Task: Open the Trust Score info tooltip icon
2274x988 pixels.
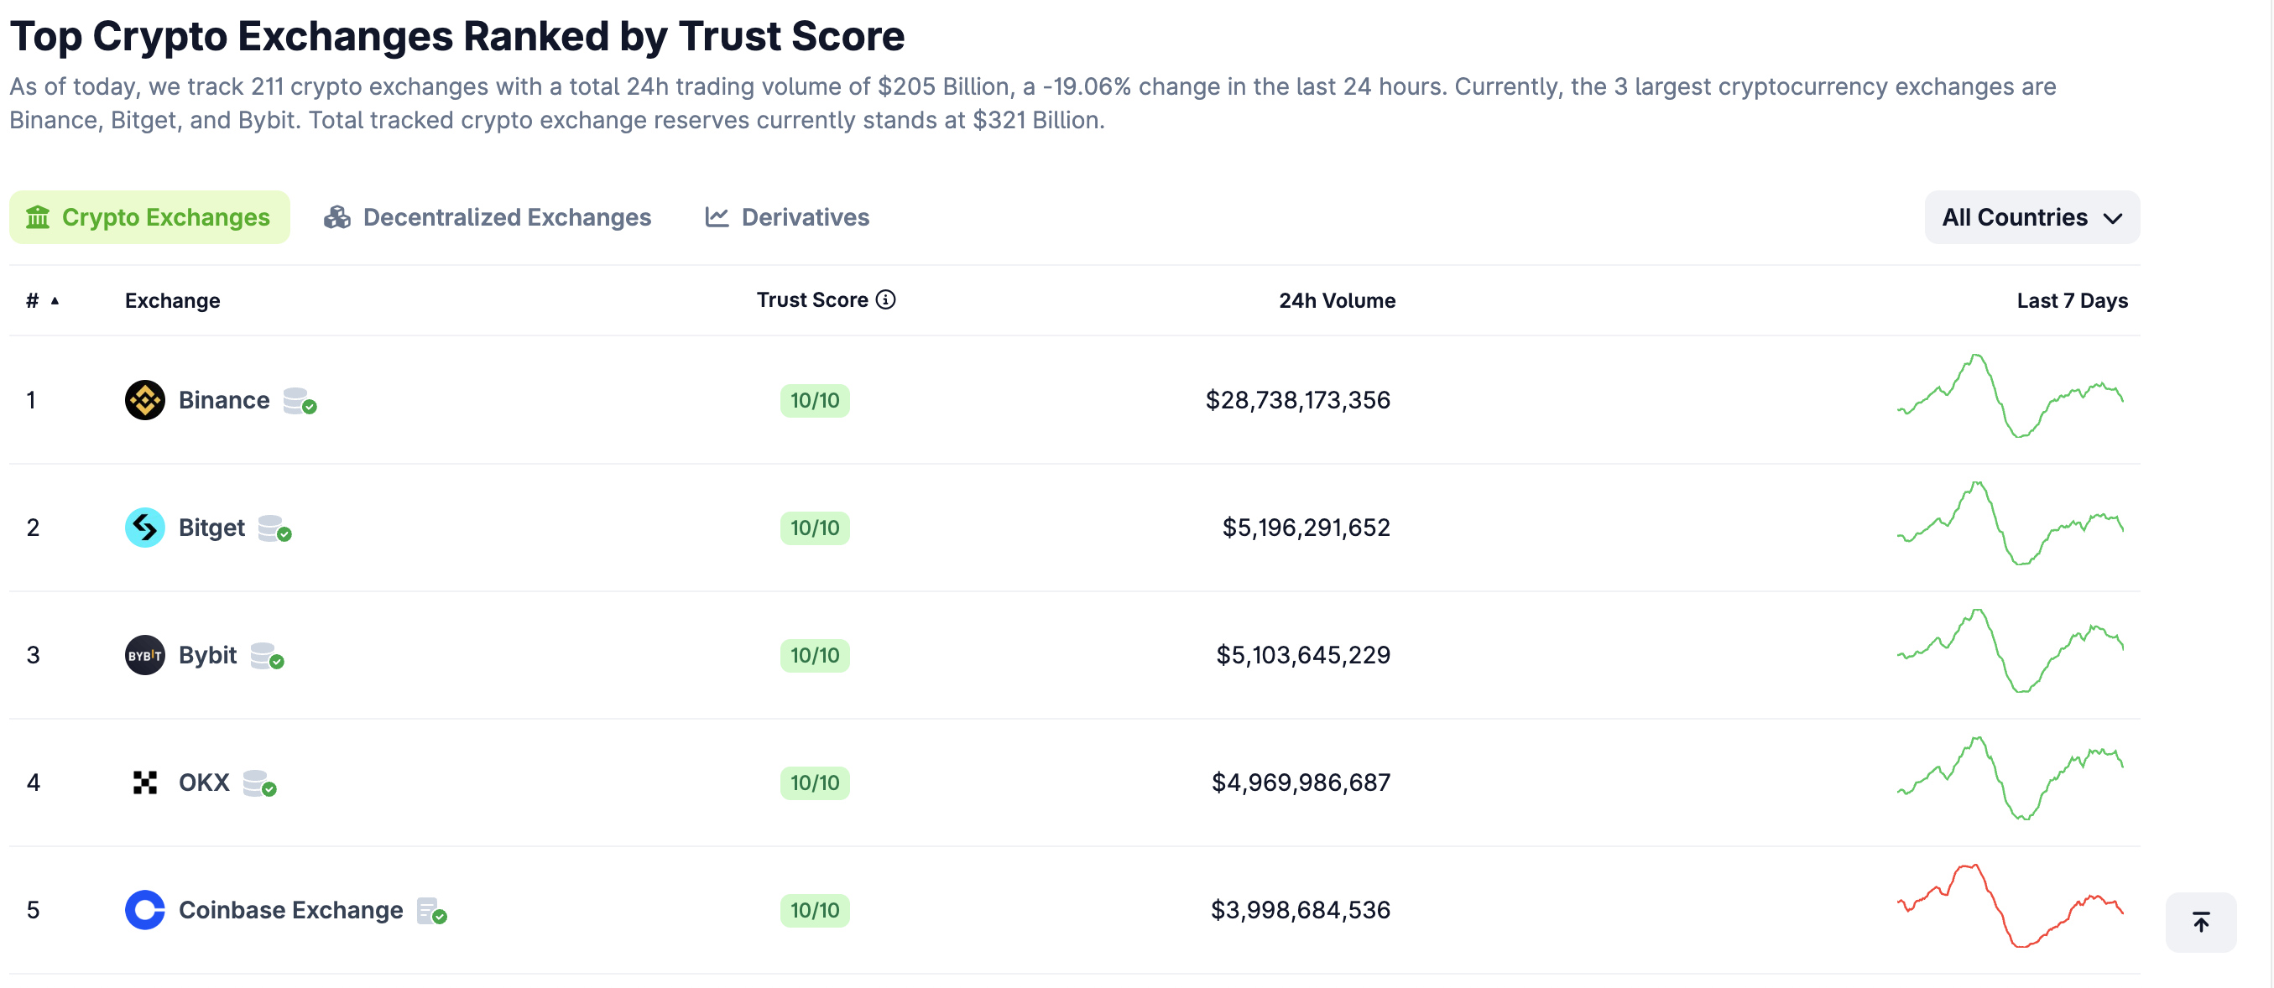Action: click(x=884, y=300)
